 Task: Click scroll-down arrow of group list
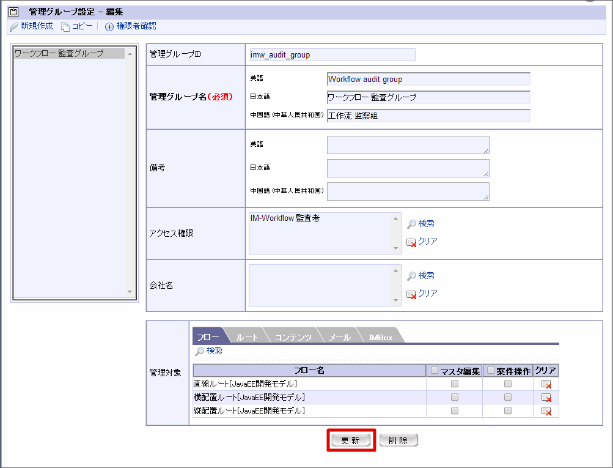pyautogui.click(x=130, y=292)
